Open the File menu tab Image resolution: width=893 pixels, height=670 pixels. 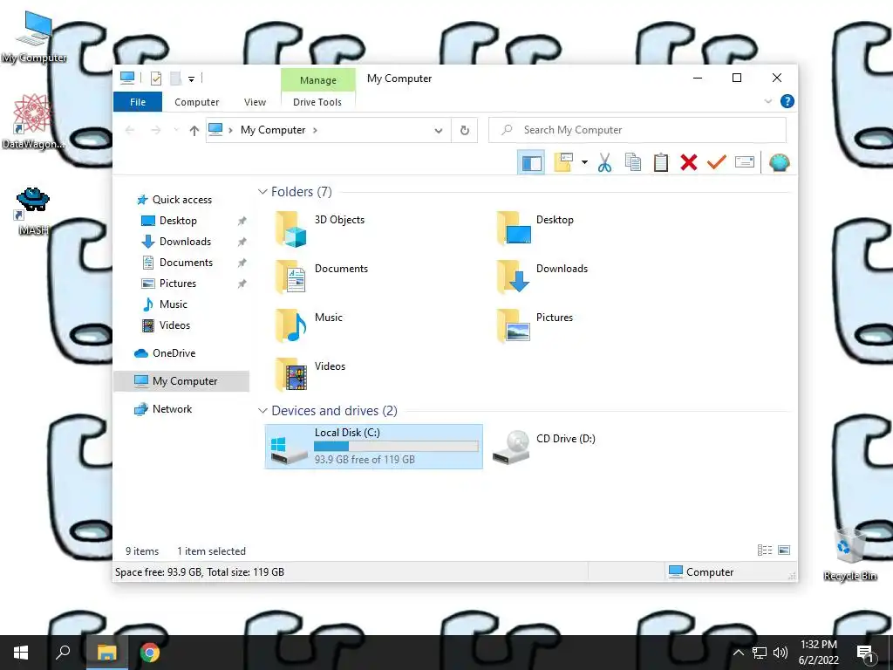point(138,102)
